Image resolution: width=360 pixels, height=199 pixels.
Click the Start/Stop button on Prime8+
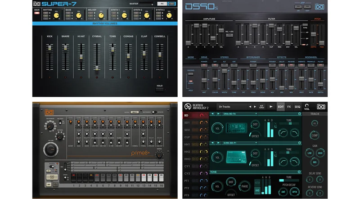[x=52, y=177]
